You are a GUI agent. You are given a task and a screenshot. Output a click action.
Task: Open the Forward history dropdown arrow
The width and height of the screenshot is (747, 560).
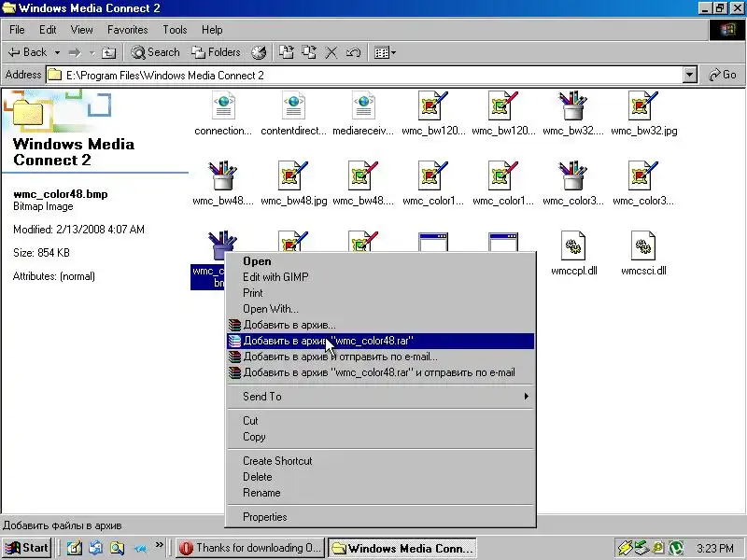tap(92, 52)
